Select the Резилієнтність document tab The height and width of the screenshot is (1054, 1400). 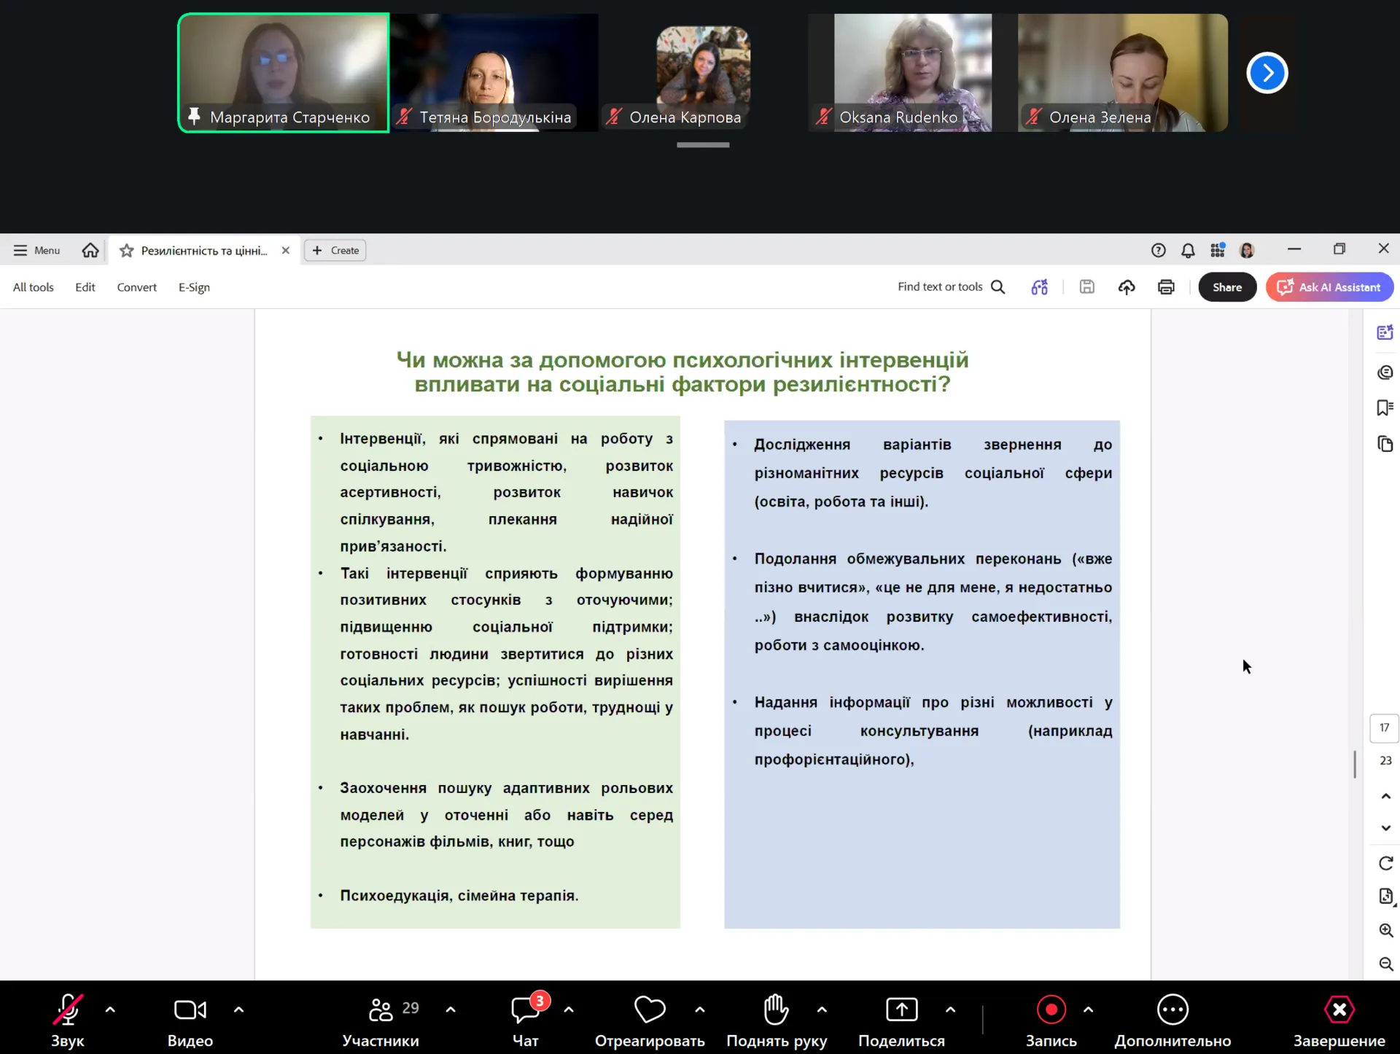(204, 251)
